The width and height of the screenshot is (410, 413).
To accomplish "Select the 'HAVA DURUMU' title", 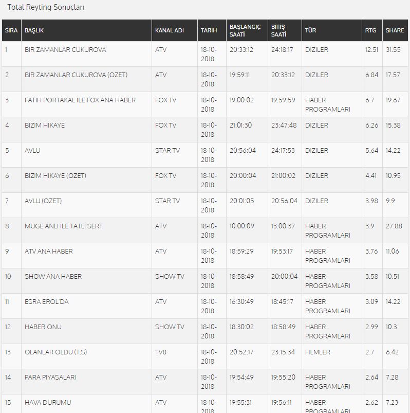I will (48, 403).
